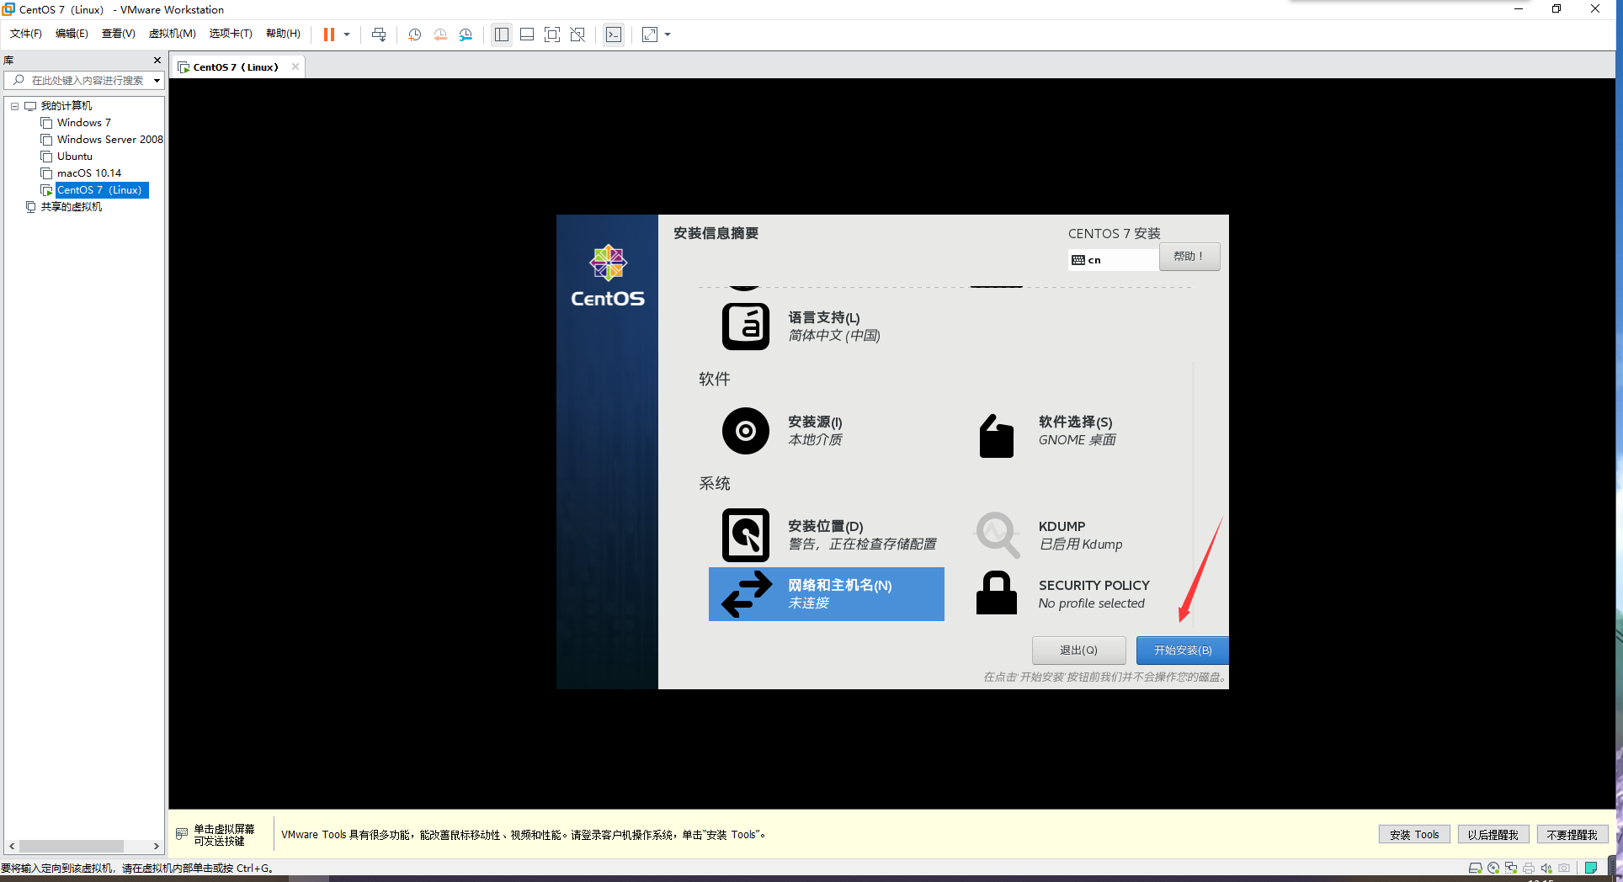Close the CentOS 7 (Linux) tab
1623x882 pixels.
click(295, 67)
